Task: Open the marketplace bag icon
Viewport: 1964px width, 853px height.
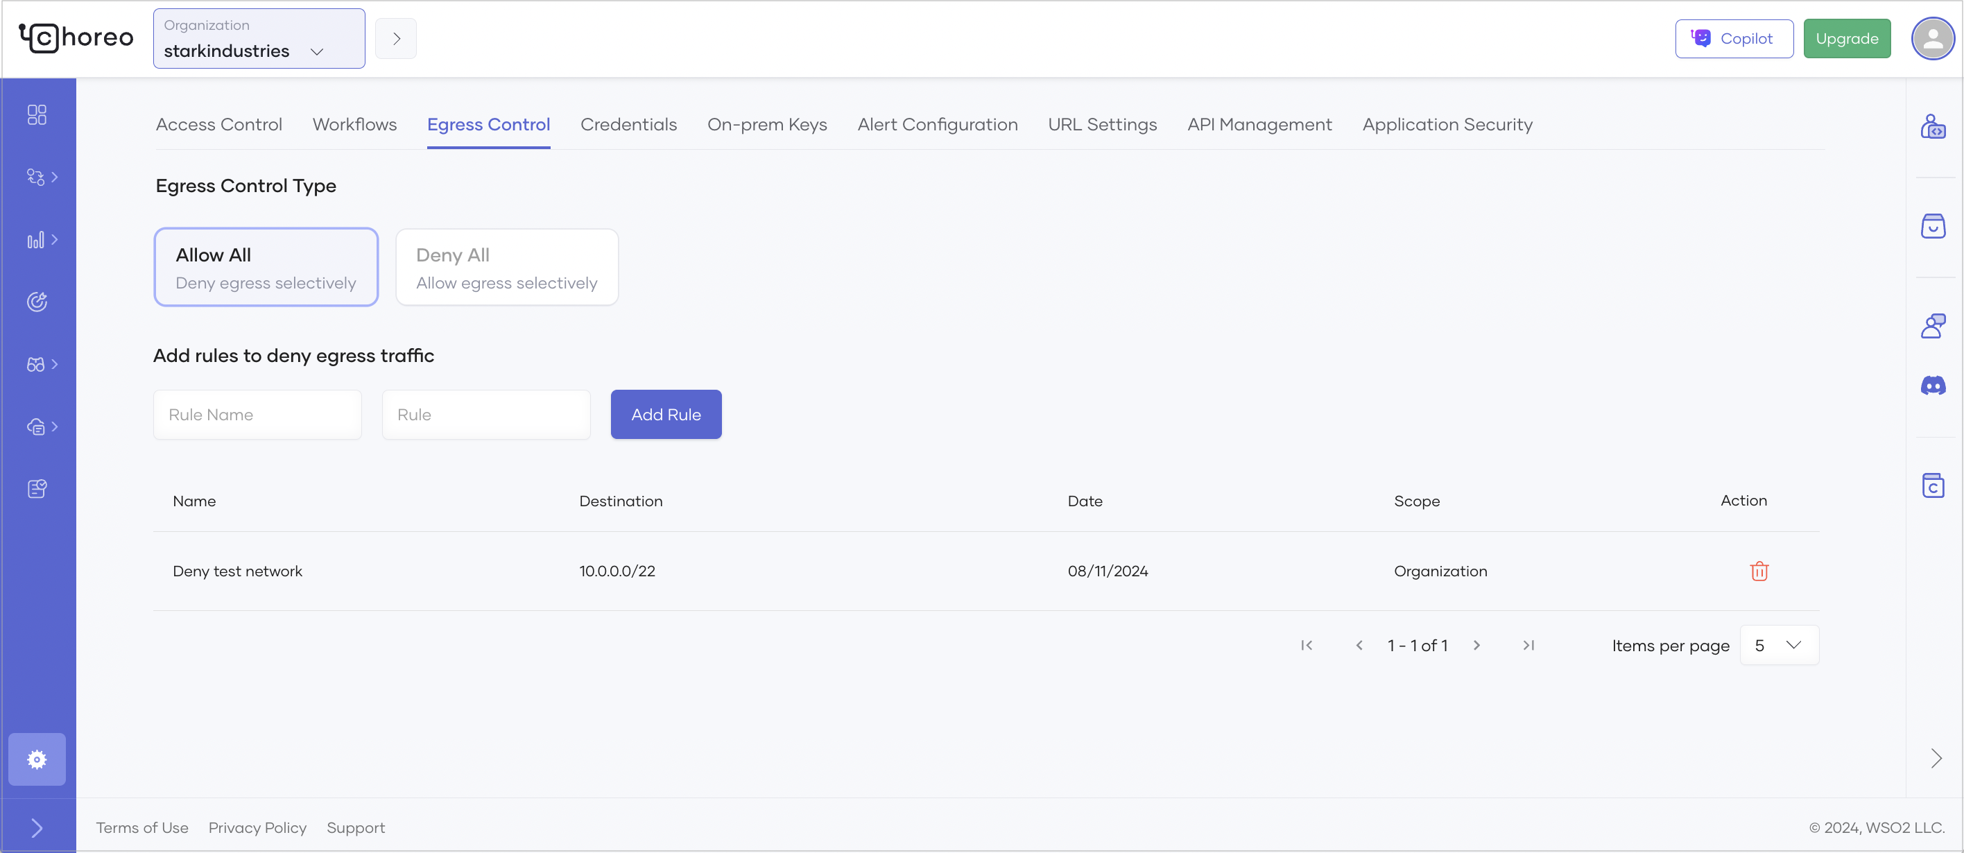Action: (1932, 225)
